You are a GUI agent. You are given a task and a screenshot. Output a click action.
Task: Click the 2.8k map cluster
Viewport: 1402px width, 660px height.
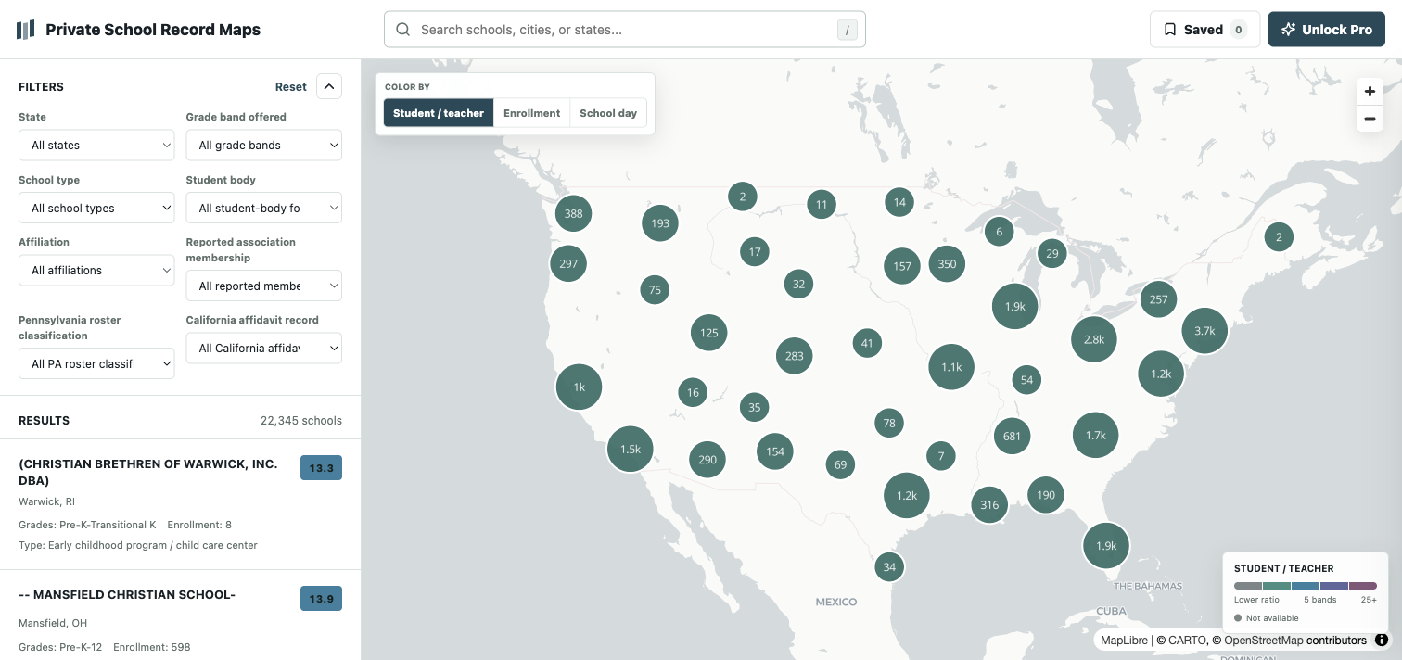1094,339
